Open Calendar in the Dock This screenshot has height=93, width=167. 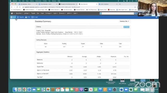pyautogui.click(x=58, y=90)
